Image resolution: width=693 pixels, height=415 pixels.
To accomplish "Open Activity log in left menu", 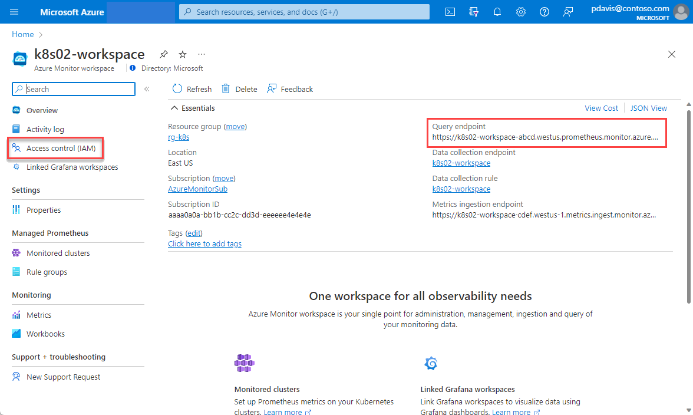I will tap(45, 129).
